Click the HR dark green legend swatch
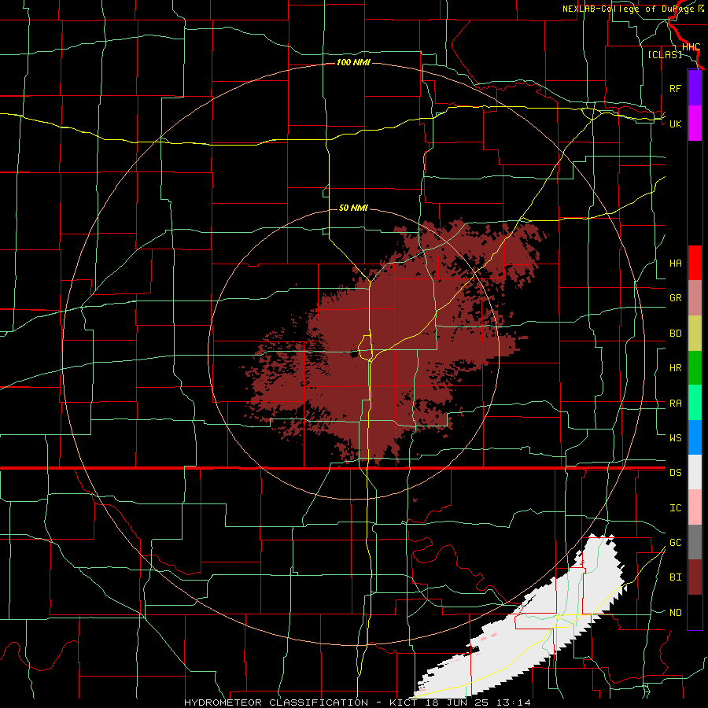Screen dimensions: 708x708 [695, 368]
